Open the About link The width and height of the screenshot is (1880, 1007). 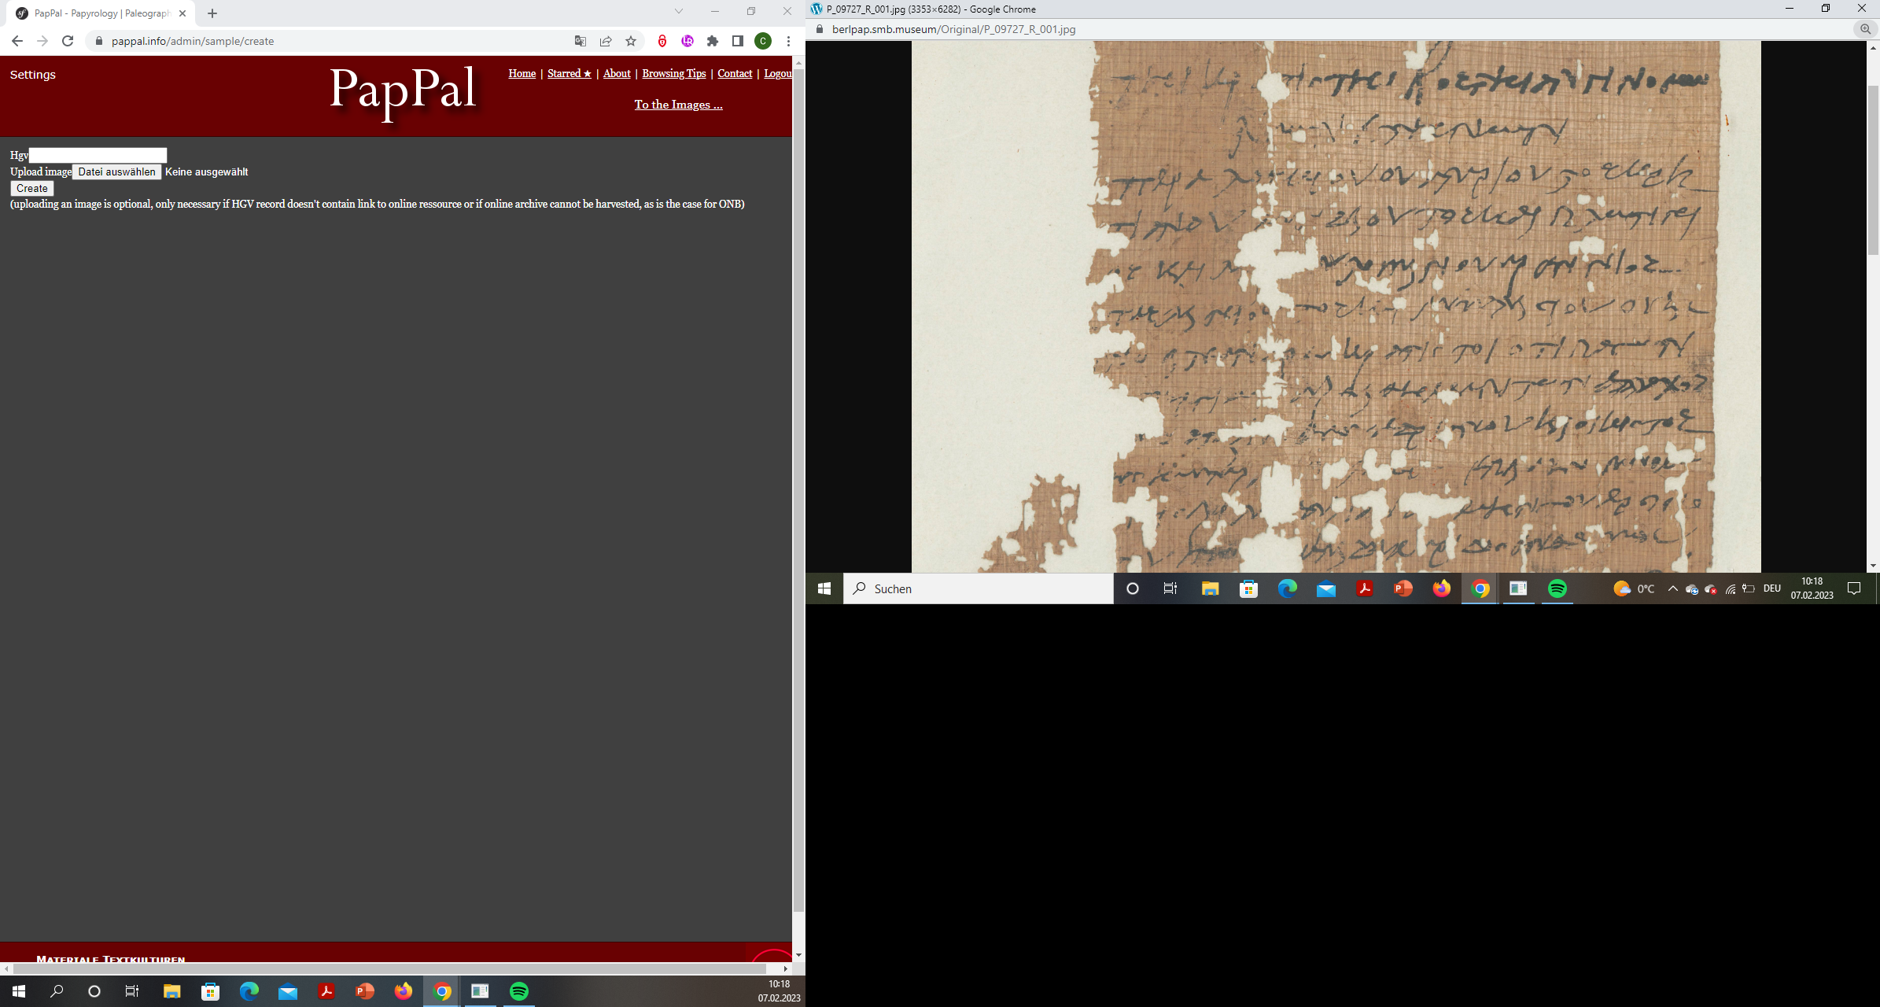(x=617, y=73)
